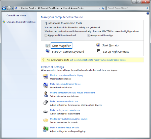Click the Forward navigation arrow button
Screen dimensions: 151x139
(9, 8)
